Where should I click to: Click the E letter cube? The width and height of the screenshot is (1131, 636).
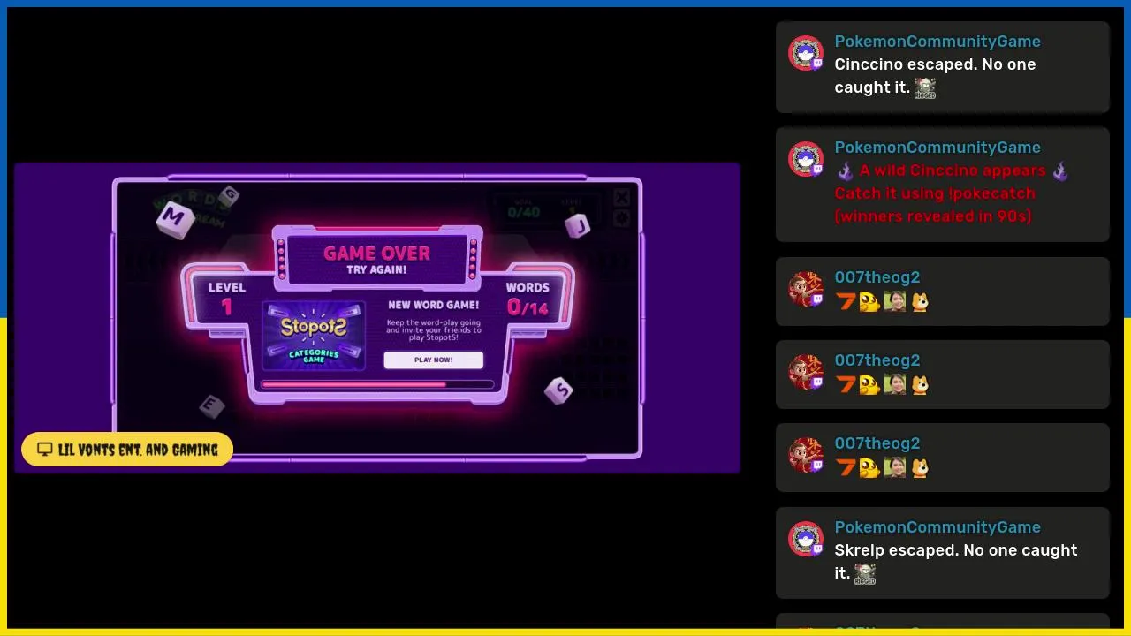coord(210,405)
